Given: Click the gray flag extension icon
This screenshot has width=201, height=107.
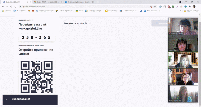Looking at the screenshot, I should (165, 7).
